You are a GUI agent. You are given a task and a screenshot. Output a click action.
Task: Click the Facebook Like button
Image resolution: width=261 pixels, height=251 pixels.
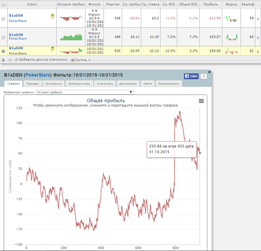[191, 76]
